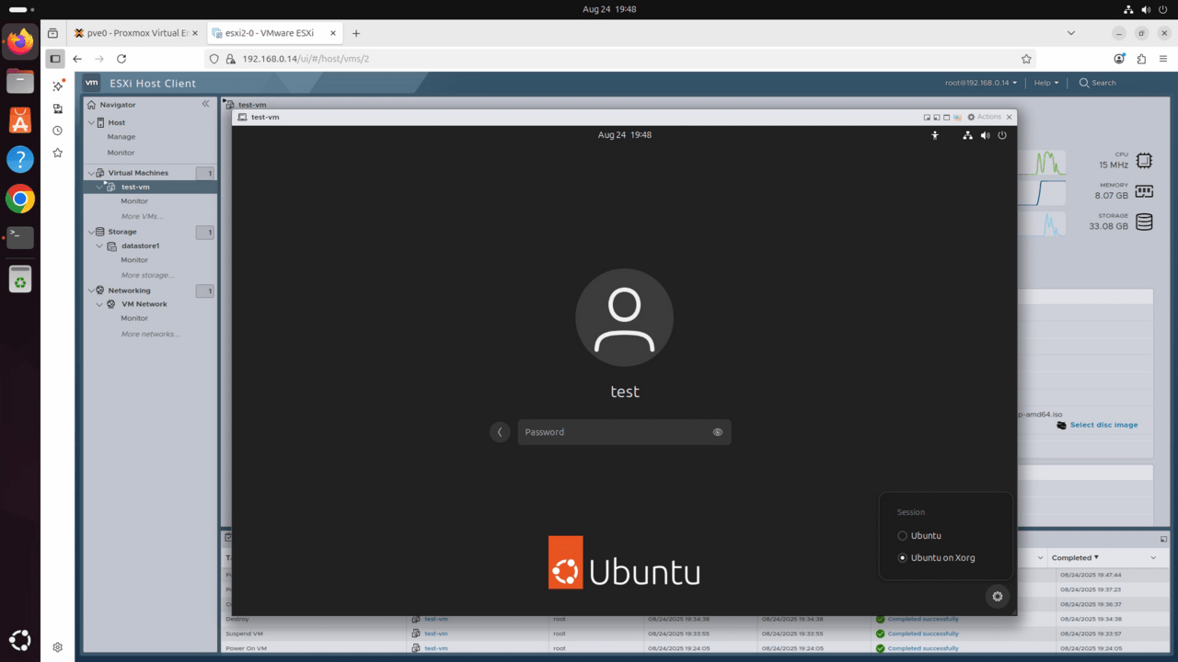Click the vm logo in ESXi header
This screenshot has height=662, width=1178.
[x=92, y=83]
